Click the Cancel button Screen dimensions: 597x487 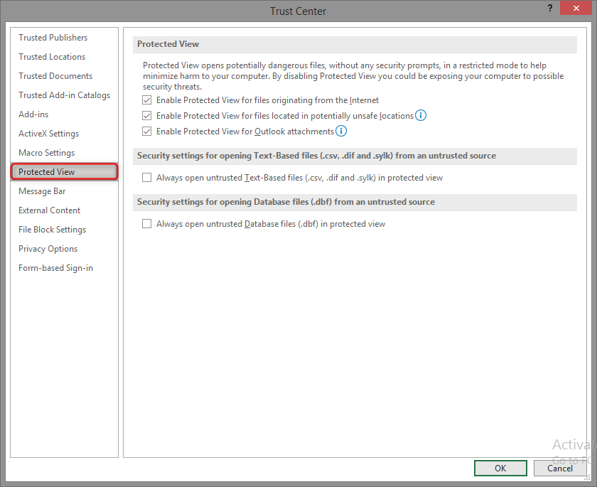560,468
